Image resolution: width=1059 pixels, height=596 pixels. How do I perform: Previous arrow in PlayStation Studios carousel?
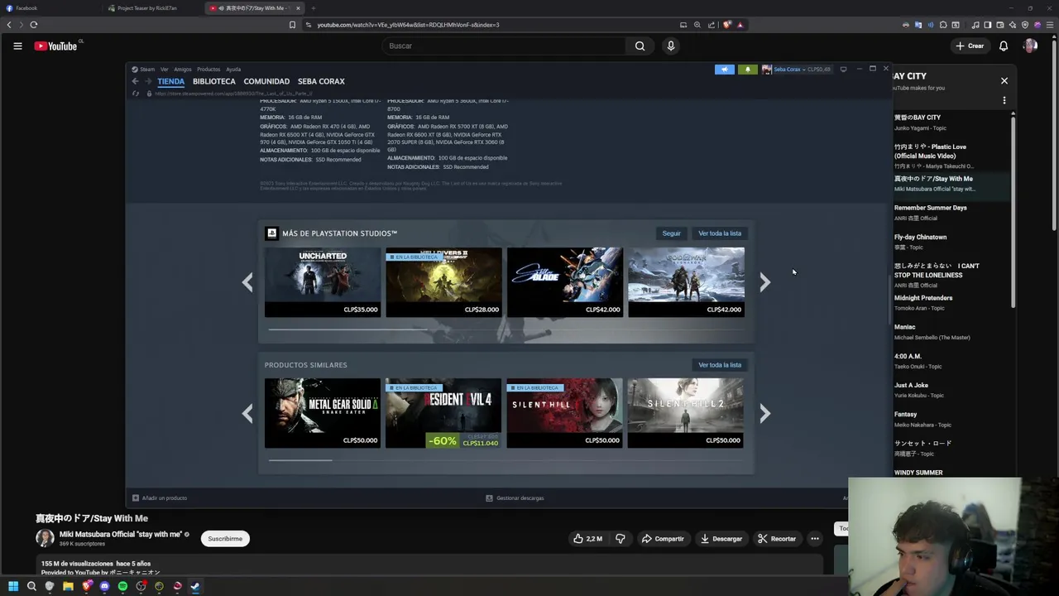point(247,282)
